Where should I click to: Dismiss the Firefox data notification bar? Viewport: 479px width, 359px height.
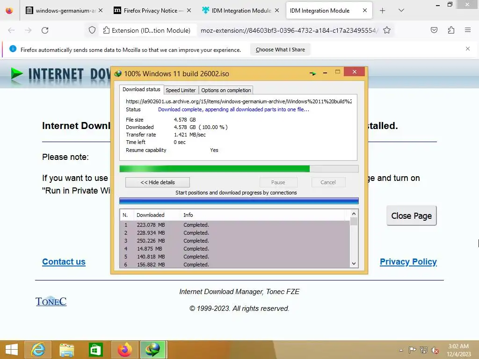tap(467, 49)
